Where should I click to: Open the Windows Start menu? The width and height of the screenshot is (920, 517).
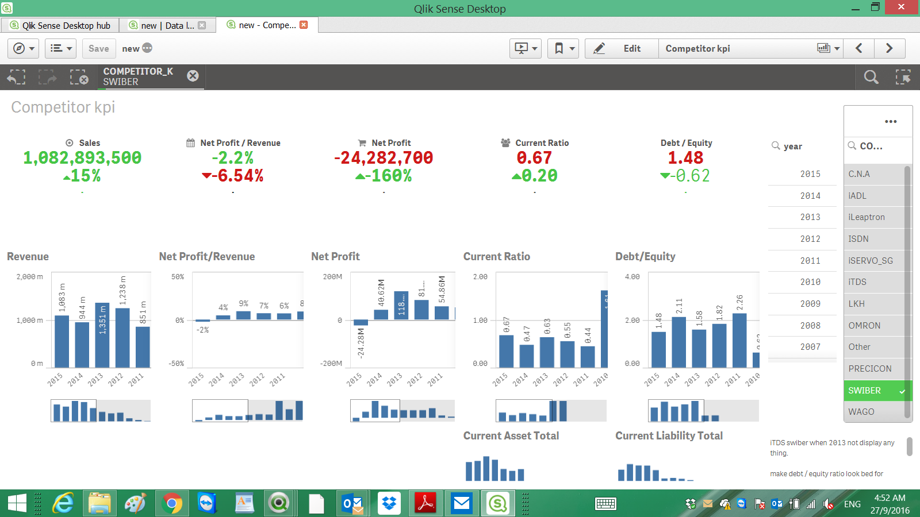(17, 504)
